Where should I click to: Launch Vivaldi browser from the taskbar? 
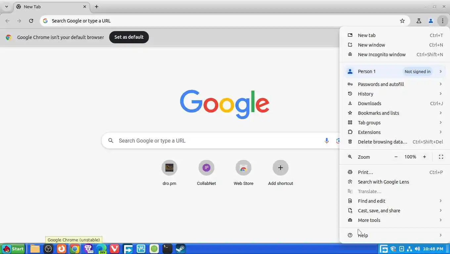(x=114, y=249)
